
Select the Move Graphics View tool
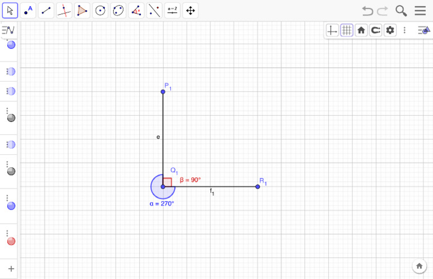pos(190,11)
